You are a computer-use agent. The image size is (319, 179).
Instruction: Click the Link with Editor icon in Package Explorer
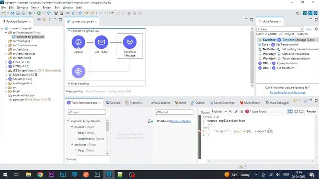click(44, 19)
